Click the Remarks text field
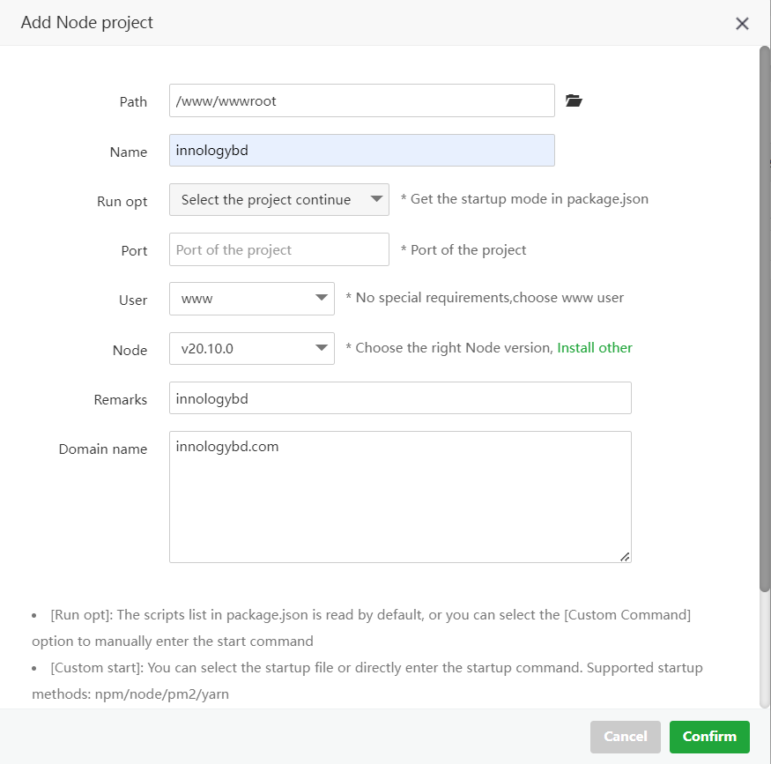The width and height of the screenshot is (771, 764). pos(400,398)
